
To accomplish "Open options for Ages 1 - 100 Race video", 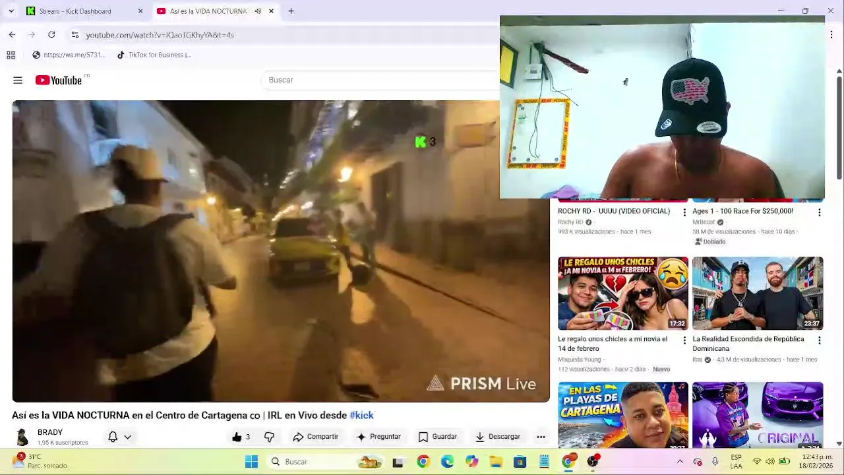I will 819,212.
